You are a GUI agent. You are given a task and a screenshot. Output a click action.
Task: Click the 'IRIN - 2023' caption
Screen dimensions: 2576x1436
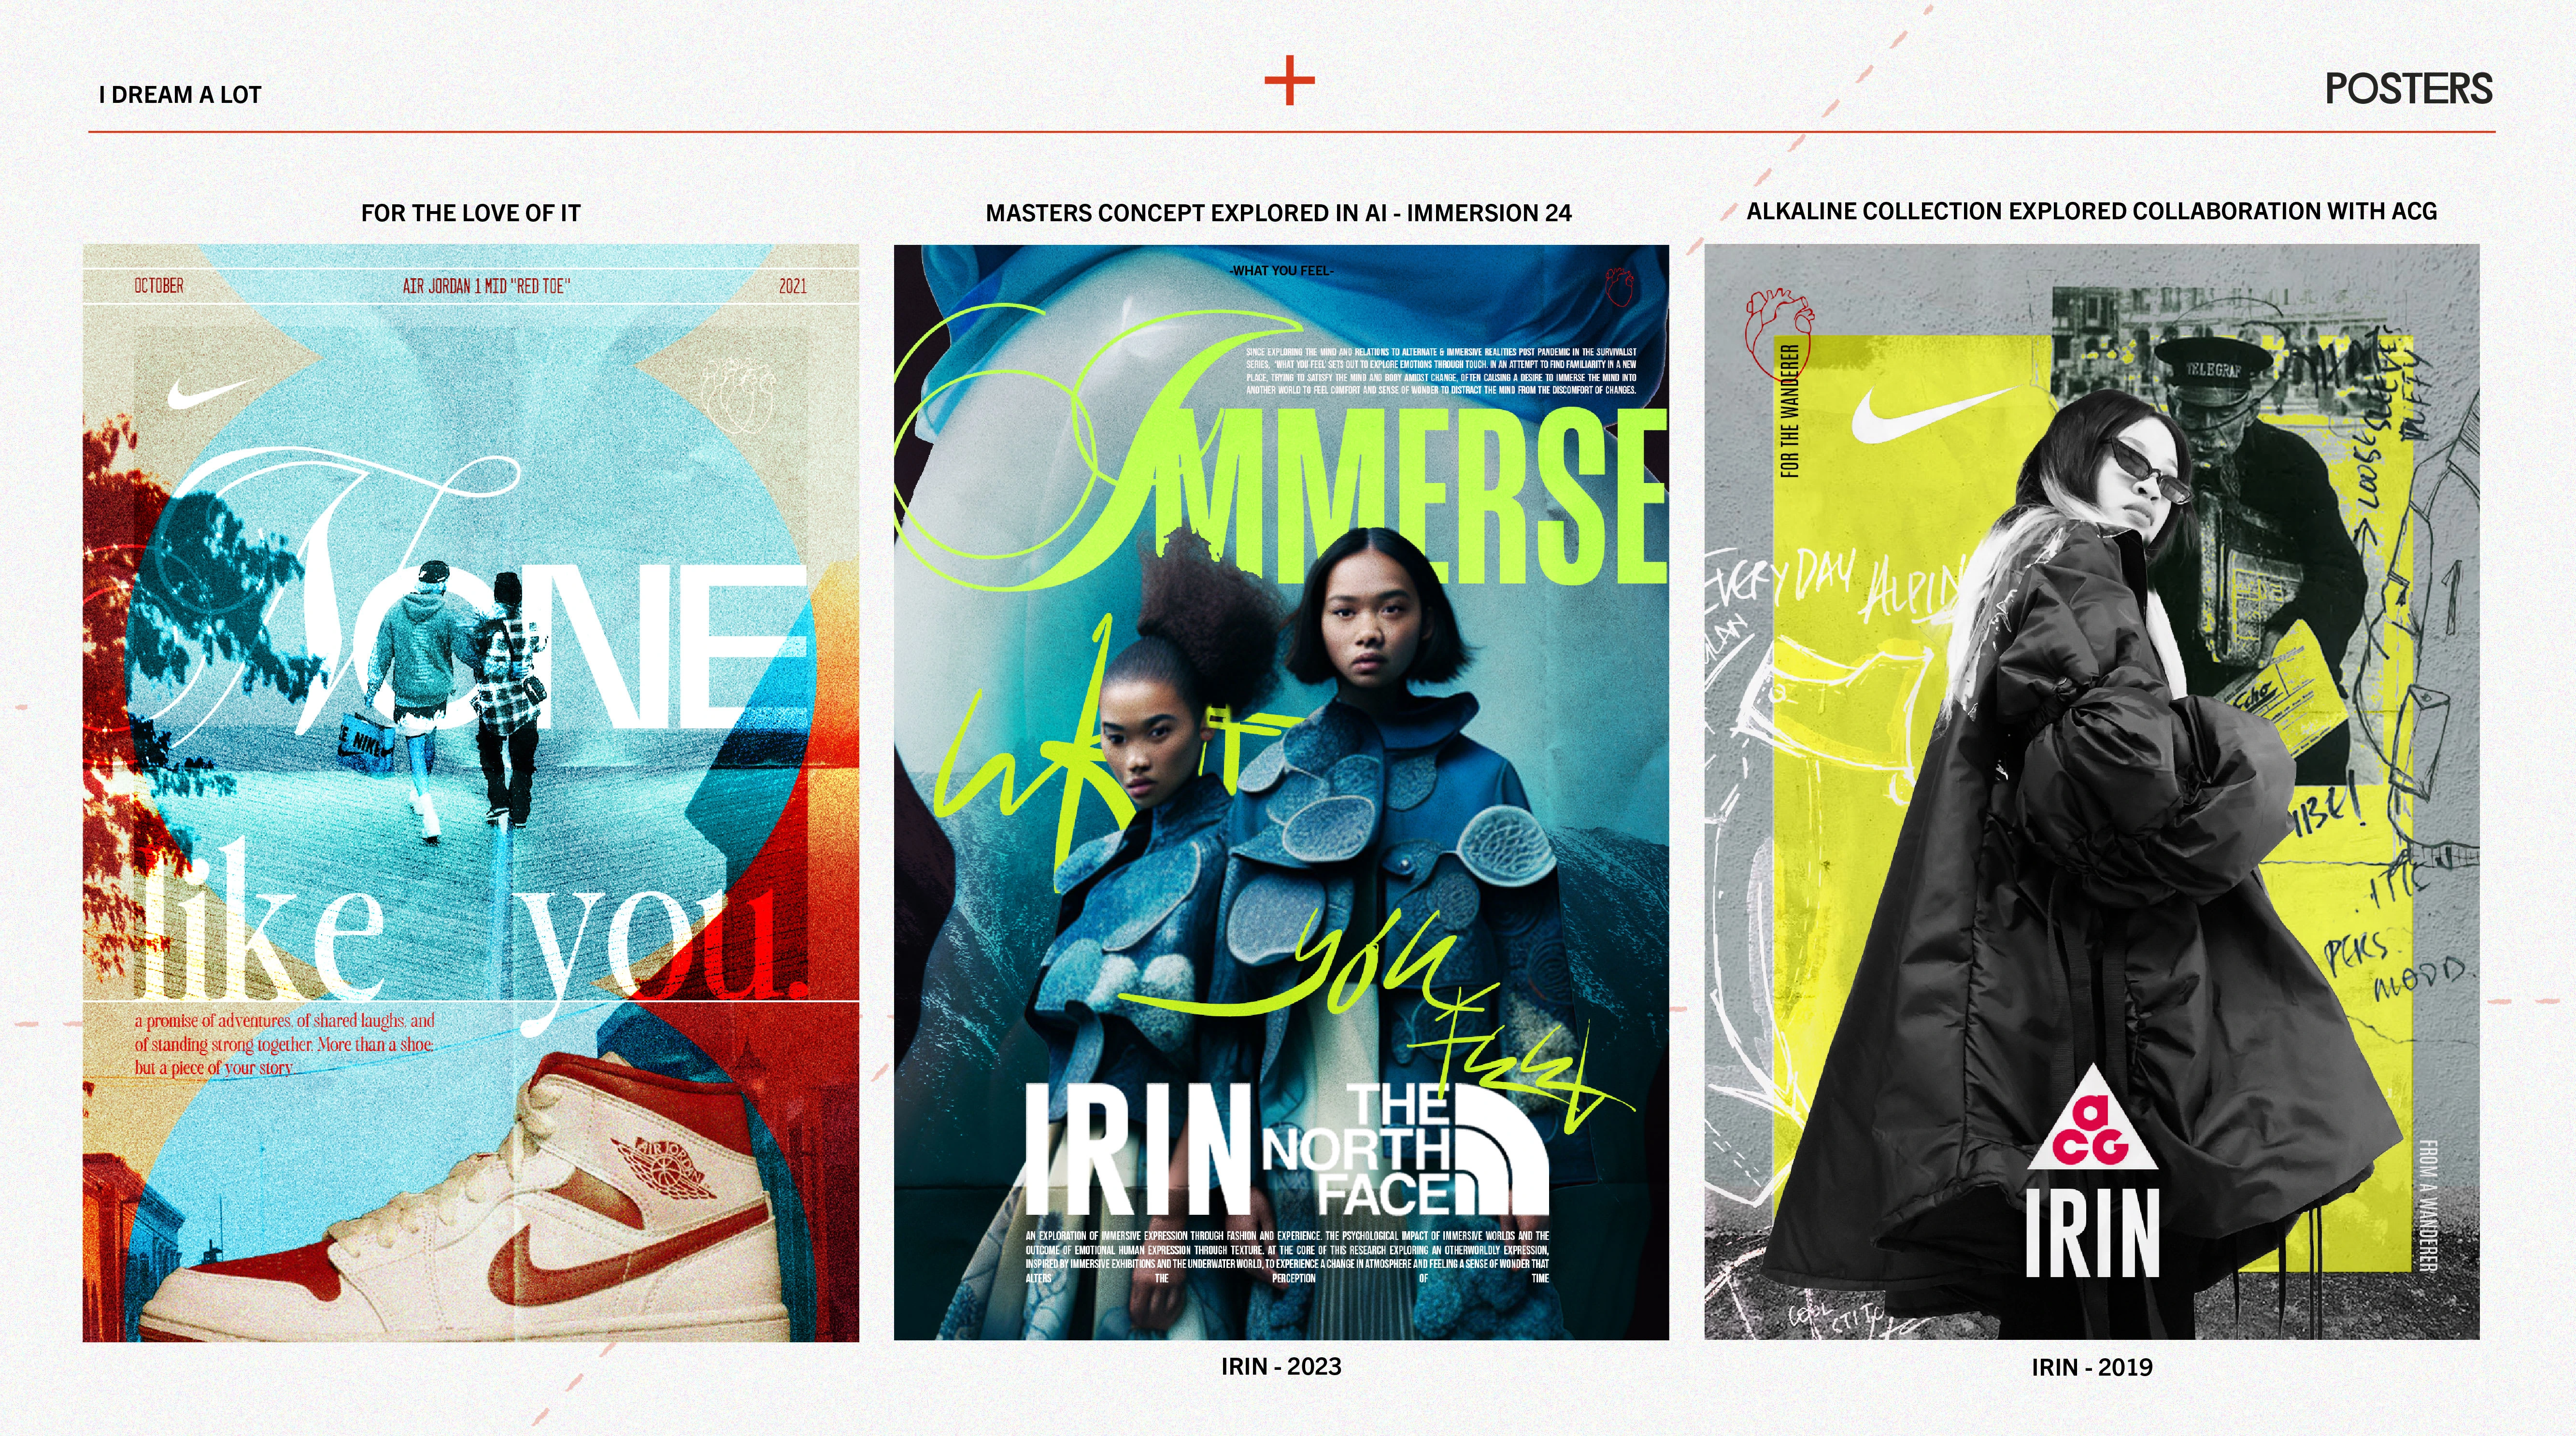click(1281, 1366)
